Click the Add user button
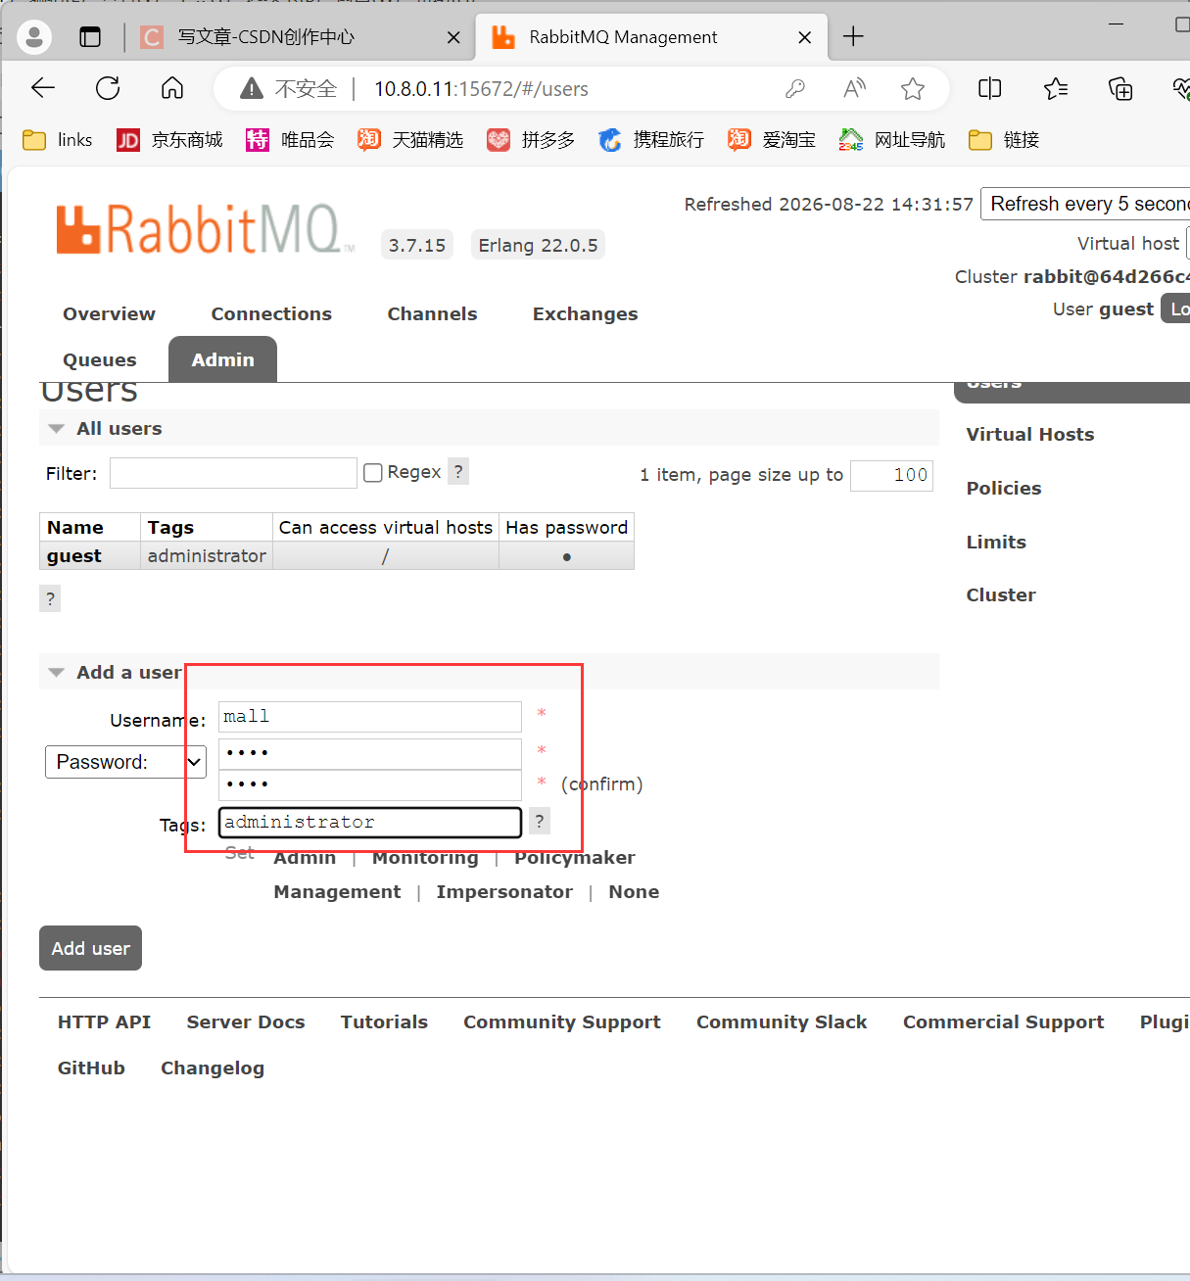This screenshot has width=1190, height=1281. click(x=90, y=948)
